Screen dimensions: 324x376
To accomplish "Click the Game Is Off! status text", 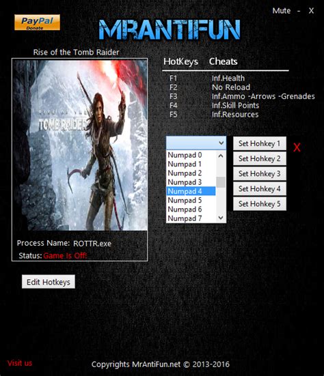I will pyautogui.click(x=65, y=256).
